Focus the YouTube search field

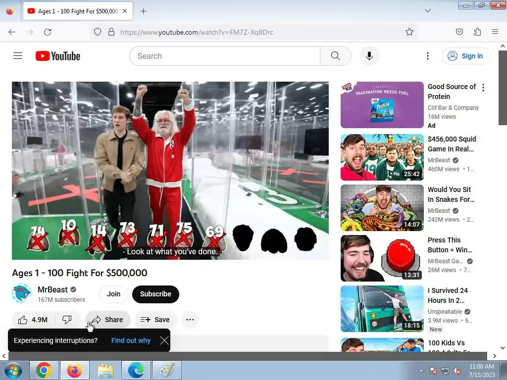coord(225,56)
